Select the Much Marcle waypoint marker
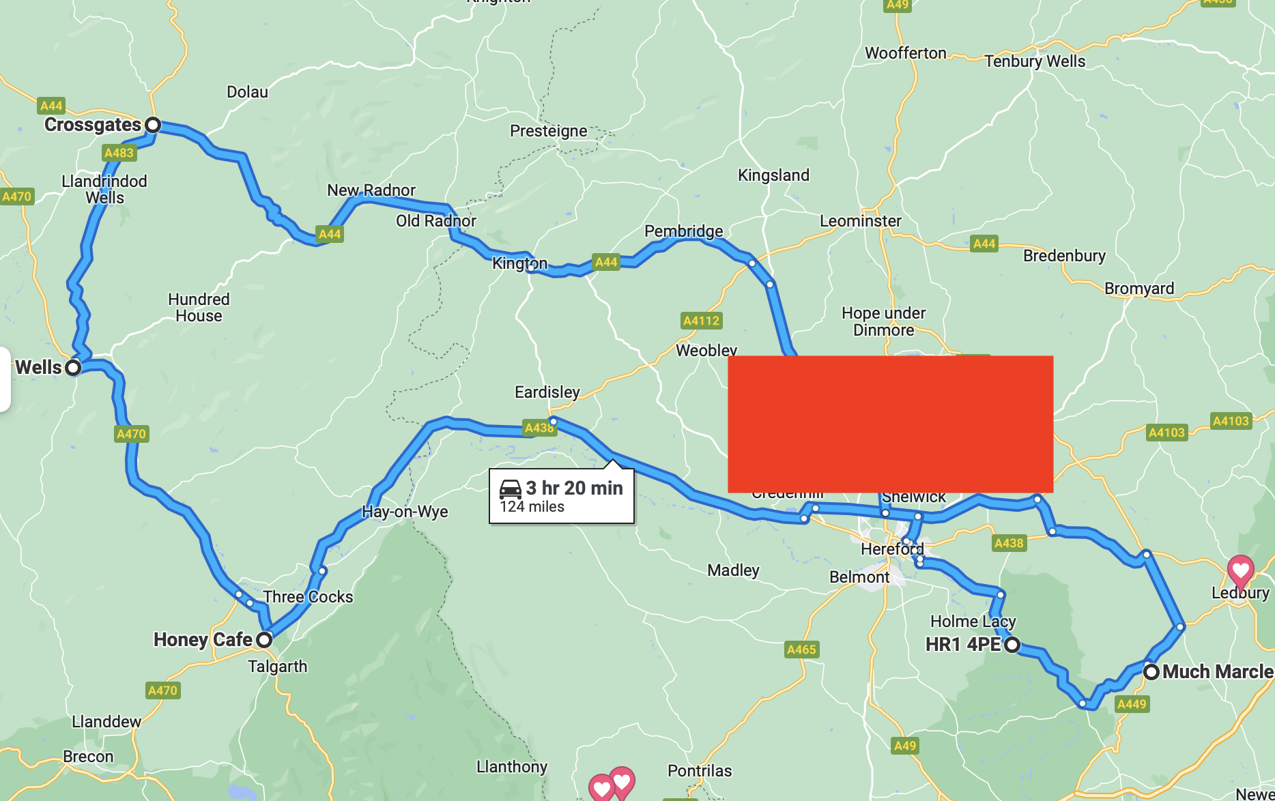The height and width of the screenshot is (801, 1275). [x=1151, y=672]
